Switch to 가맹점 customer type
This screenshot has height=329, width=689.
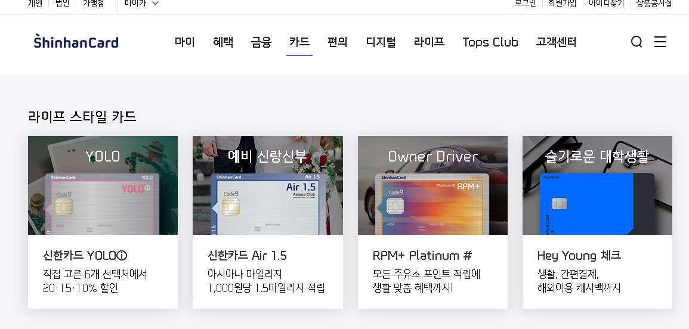pos(93,4)
